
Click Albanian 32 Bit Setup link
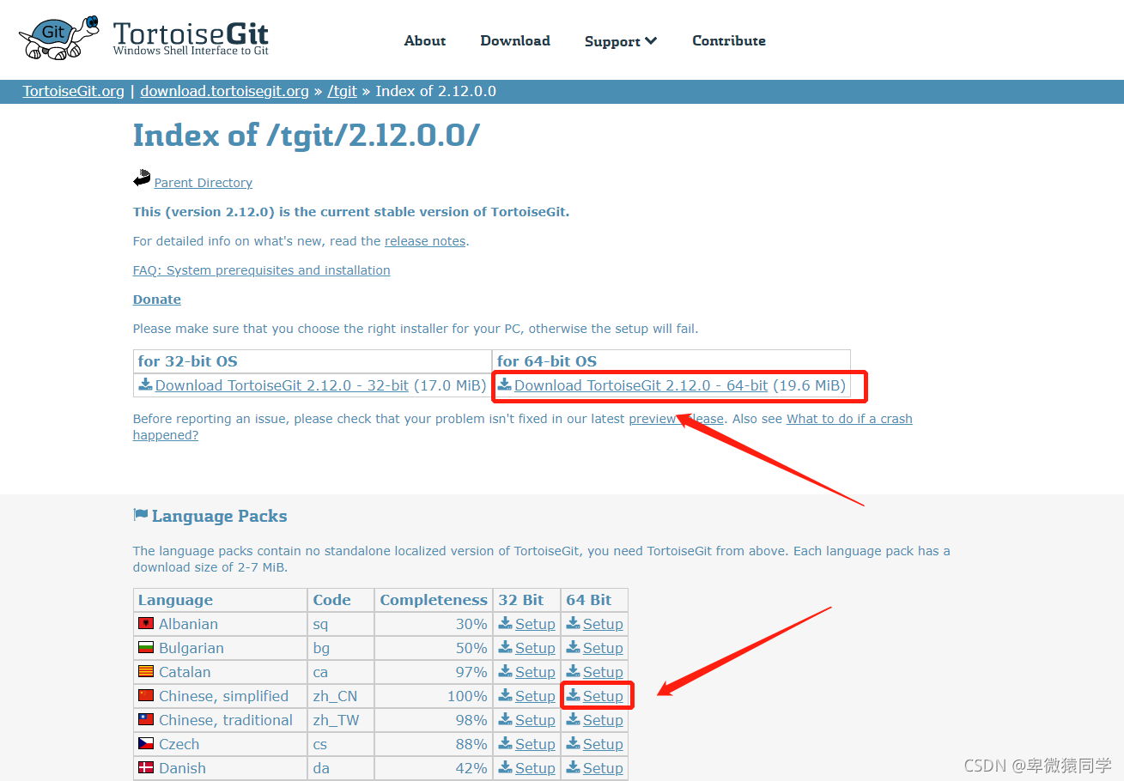click(535, 624)
